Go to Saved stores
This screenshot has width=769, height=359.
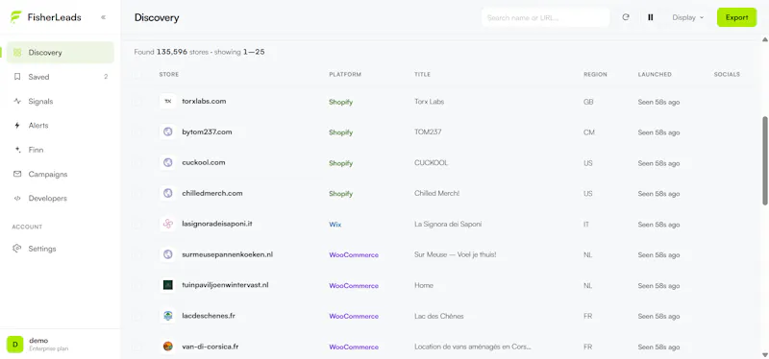pyautogui.click(x=61, y=77)
